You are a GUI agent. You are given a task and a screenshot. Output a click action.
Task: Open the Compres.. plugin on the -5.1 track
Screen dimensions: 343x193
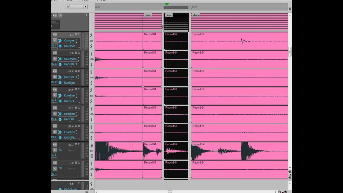[70, 40]
